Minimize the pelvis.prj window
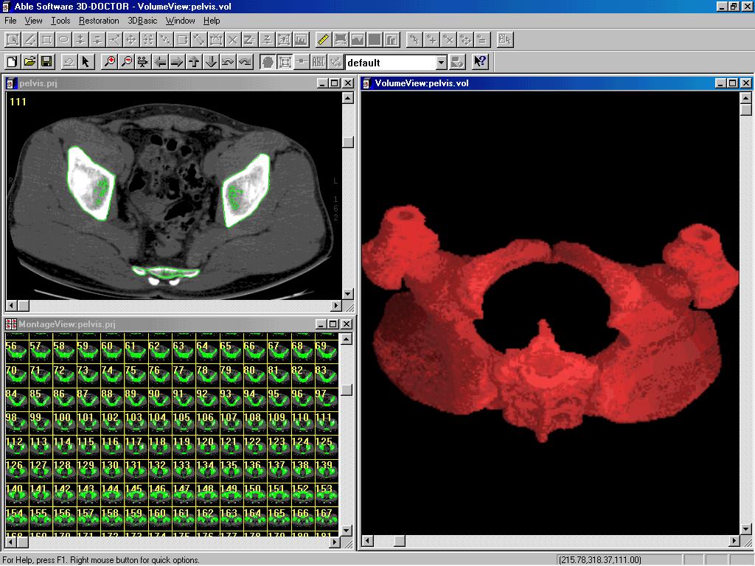This screenshot has height=566, width=755. click(323, 83)
